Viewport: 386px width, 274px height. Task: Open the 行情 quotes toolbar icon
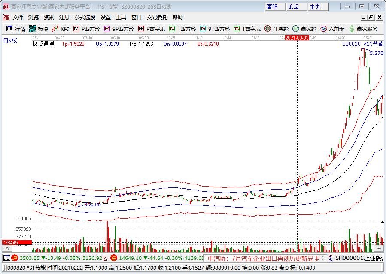click(16, 29)
